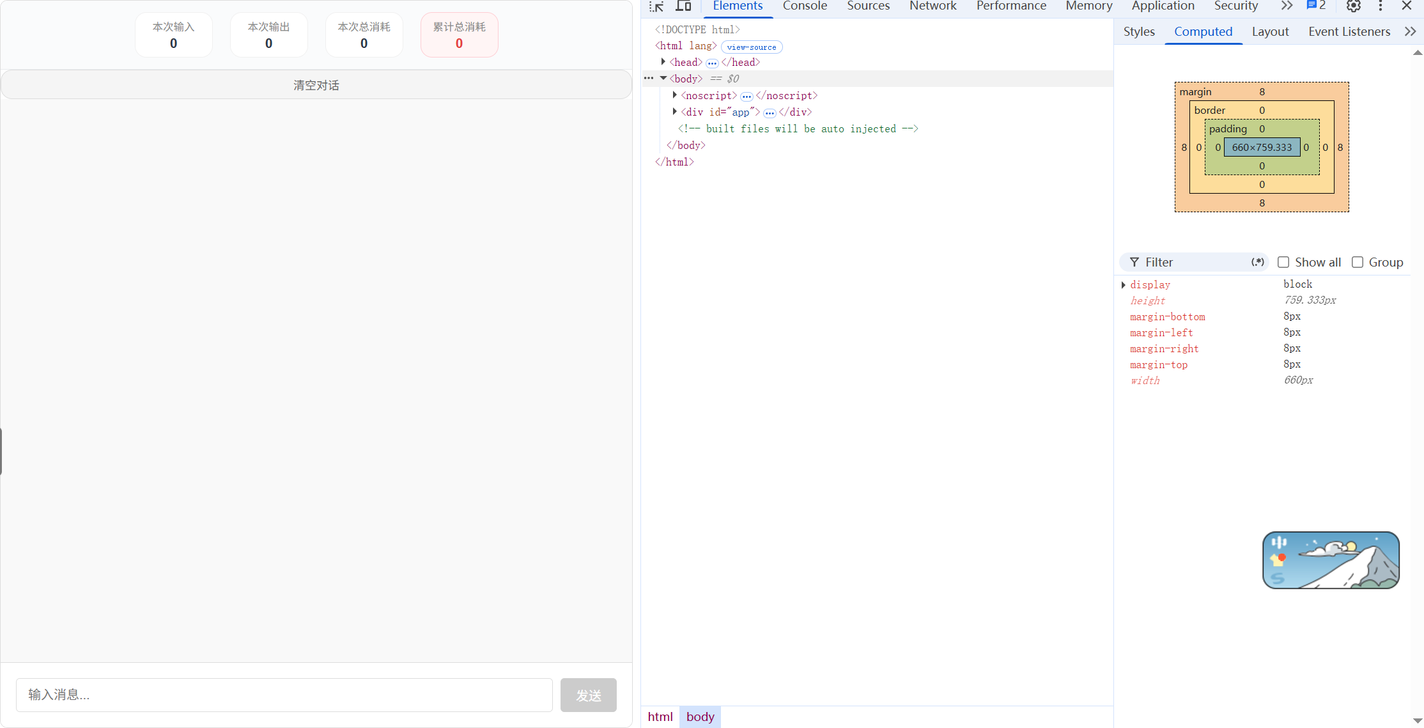Click the scrollbar down arrow in Computed pane
Image resolution: width=1424 pixels, height=728 pixels.
coord(1418,721)
